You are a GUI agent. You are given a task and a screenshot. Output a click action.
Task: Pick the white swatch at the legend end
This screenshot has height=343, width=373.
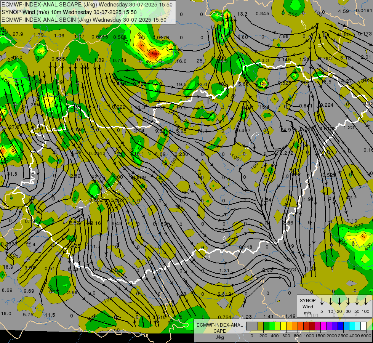point(363,326)
